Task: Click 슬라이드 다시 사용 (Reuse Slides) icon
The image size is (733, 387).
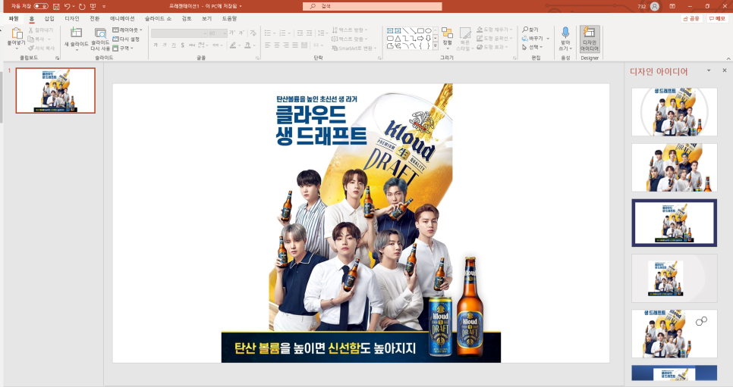Action: [100, 33]
